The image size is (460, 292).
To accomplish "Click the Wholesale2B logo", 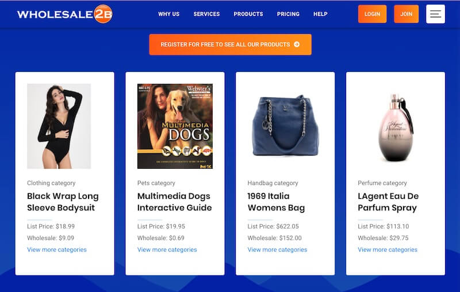I will 65,14.
